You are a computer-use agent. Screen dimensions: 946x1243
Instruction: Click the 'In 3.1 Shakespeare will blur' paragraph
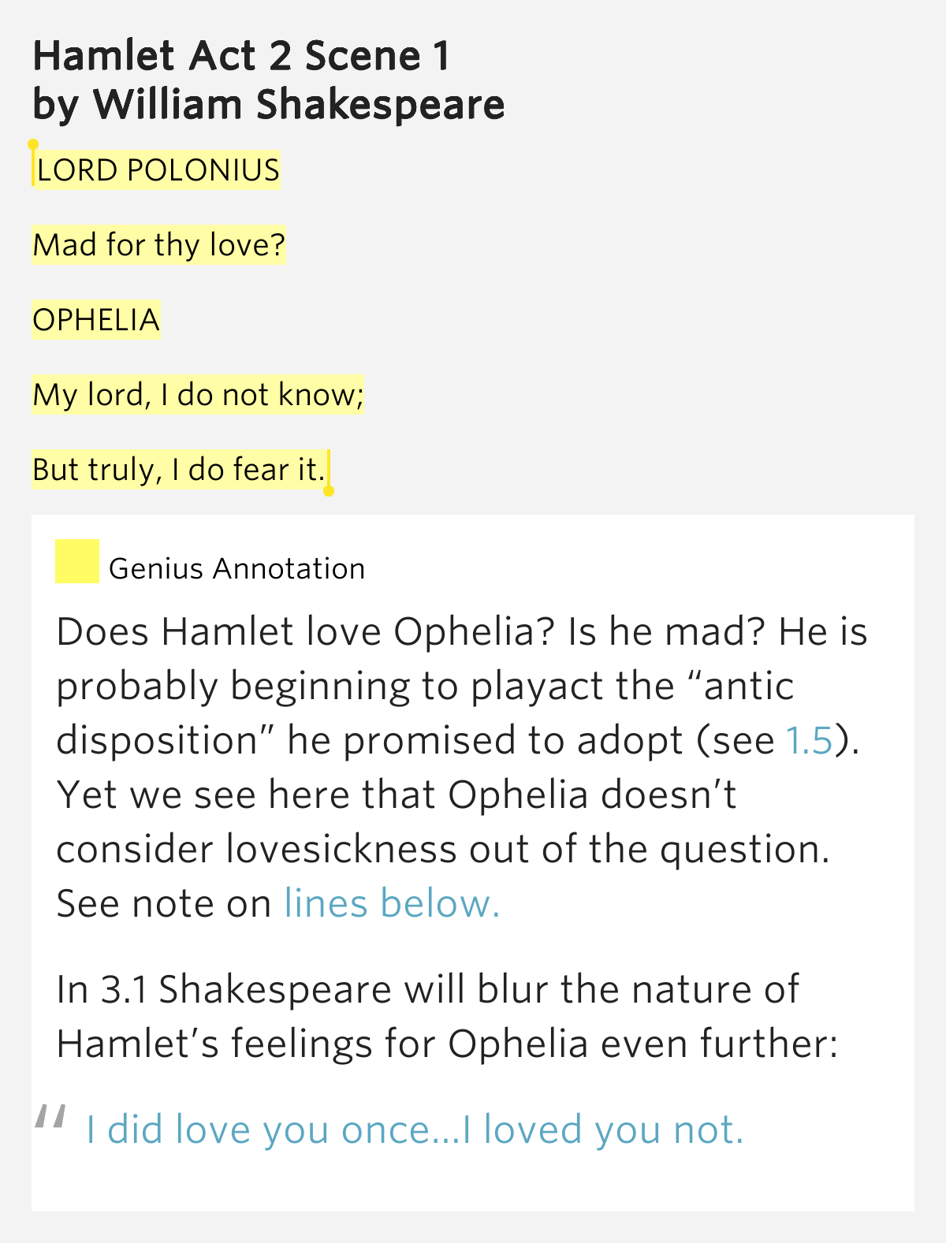[x=447, y=1016]
